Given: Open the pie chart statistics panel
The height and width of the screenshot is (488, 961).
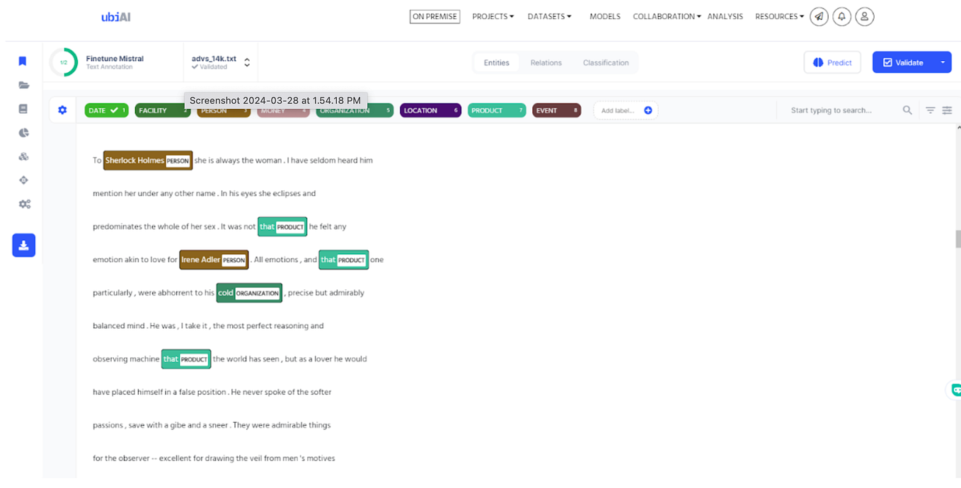Looking at the screenshot, I should coord(22,132).
